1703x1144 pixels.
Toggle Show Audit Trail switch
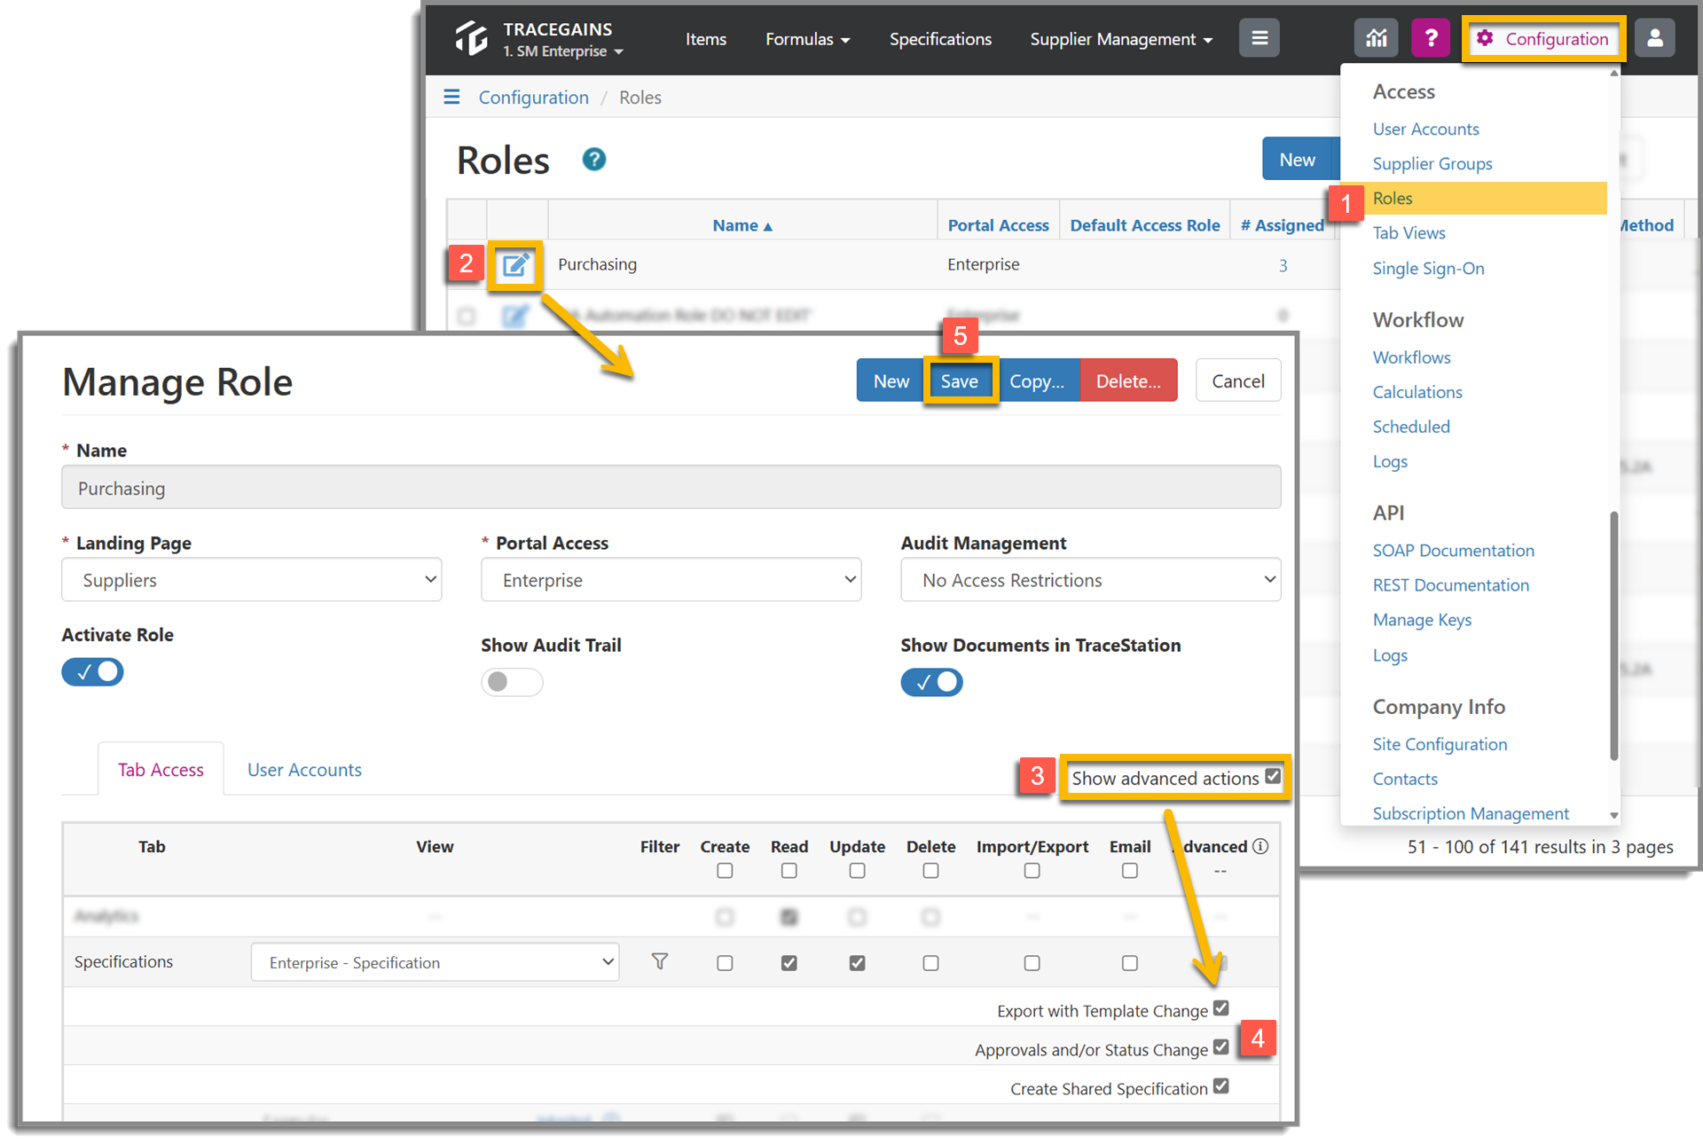tap(512, 682)
